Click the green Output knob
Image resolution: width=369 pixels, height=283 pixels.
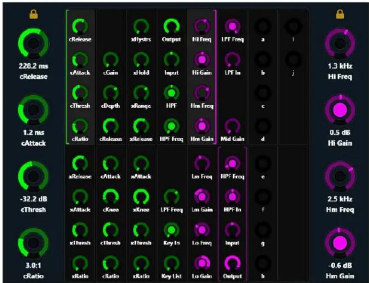tap(171, 27)
